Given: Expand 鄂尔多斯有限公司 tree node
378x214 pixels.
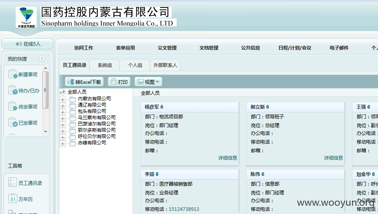Looking at the screenshot, I should [63, 131].
